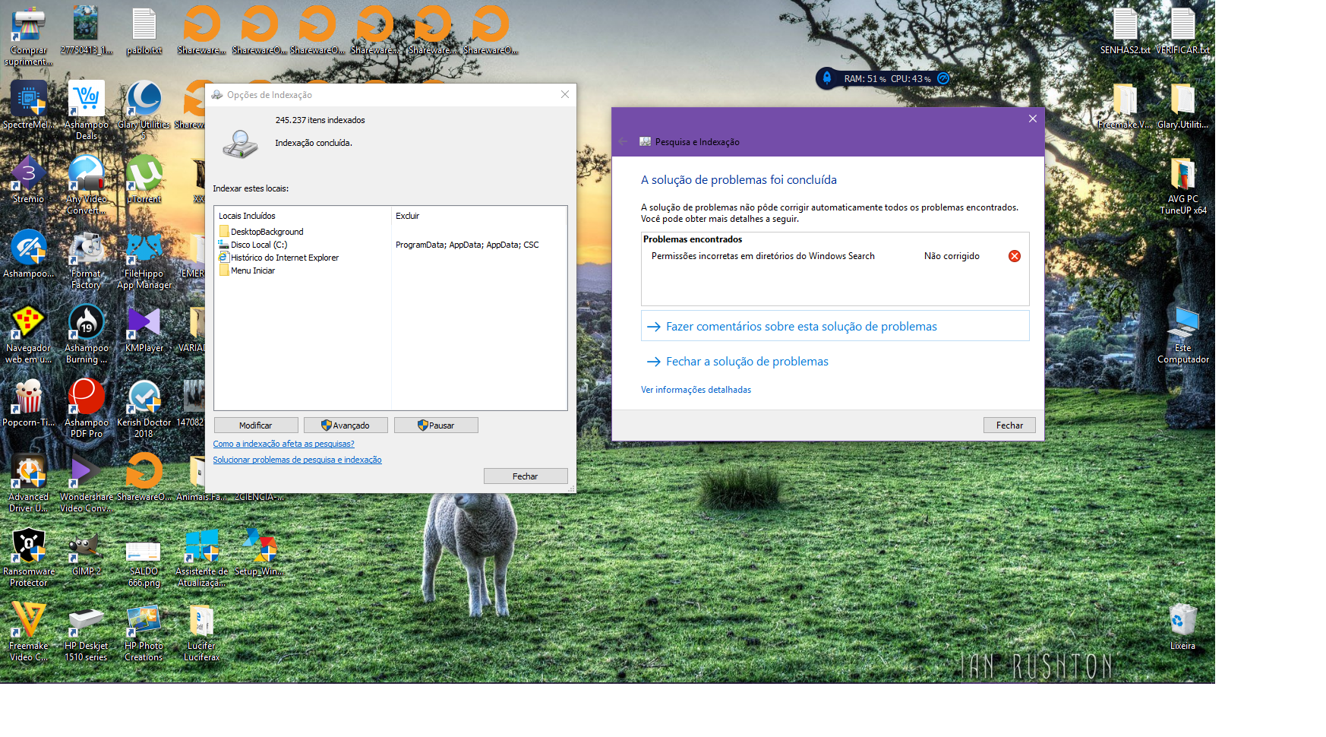
Task: Open the uTorrent desktop shortcut
Action: pos(144,179)
